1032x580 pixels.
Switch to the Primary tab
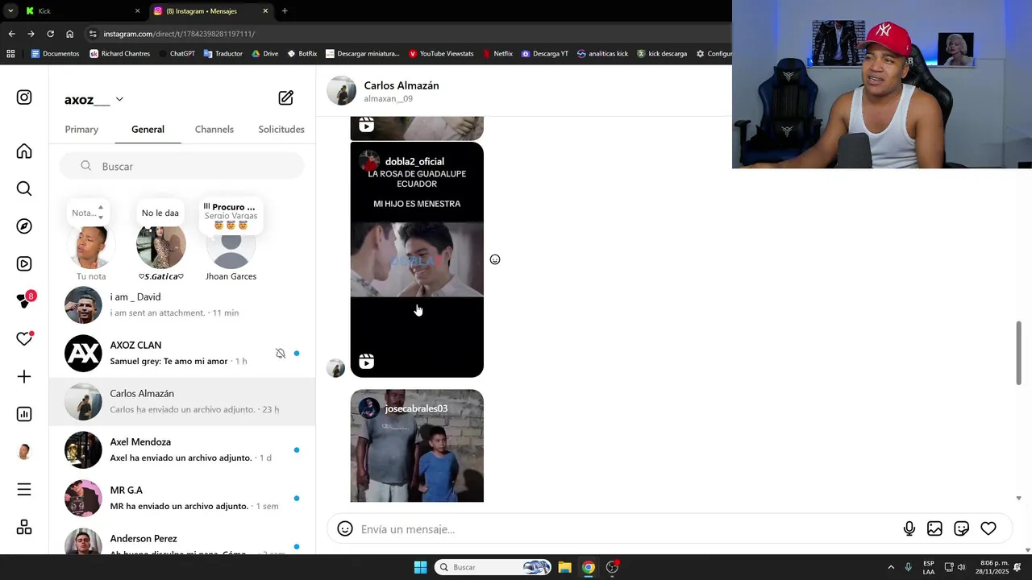tap(81, 129)
